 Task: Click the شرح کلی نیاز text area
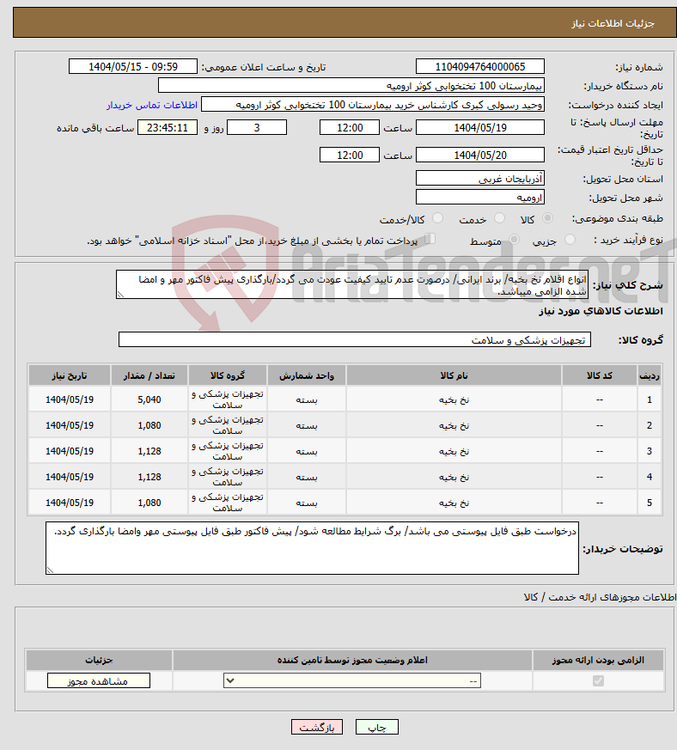pos(352,284)
